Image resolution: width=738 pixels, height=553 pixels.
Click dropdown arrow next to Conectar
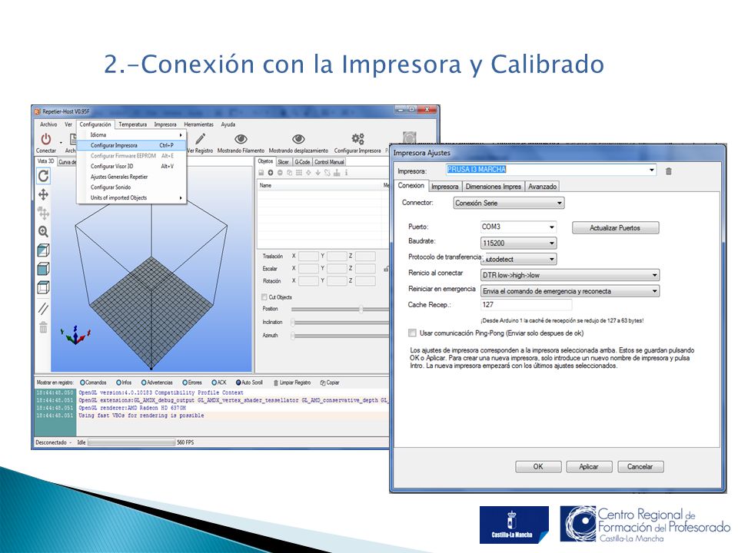(61, 143)
